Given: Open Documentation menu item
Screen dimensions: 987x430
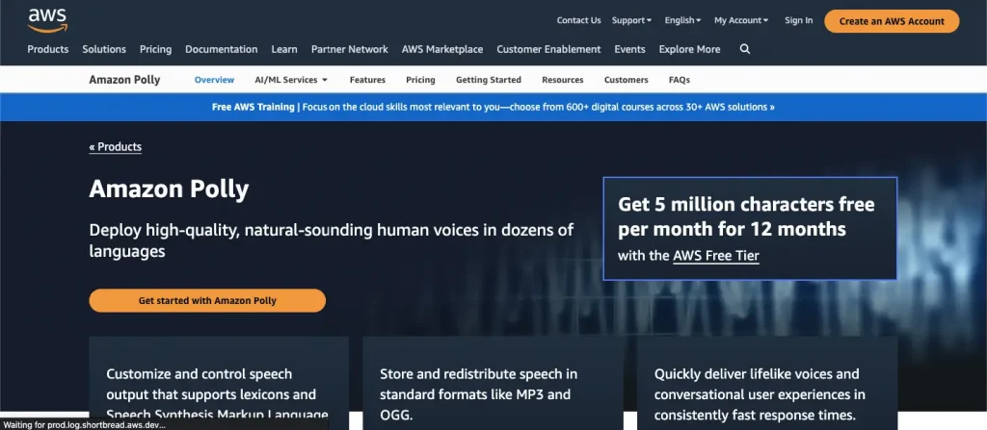Looking at the screenshot, I should [221, 49].
